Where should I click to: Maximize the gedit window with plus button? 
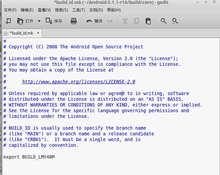(206, 2)
